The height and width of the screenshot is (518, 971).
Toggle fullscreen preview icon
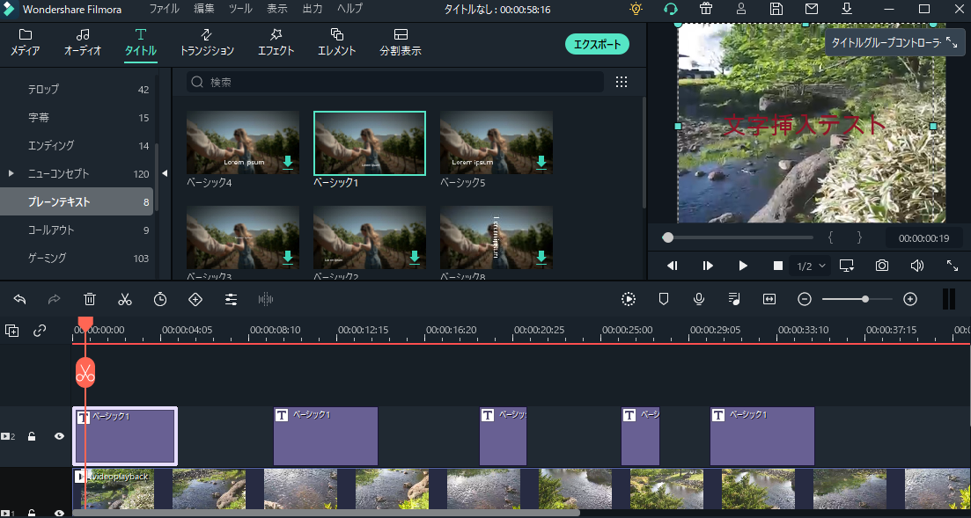(x=953, y=266)
